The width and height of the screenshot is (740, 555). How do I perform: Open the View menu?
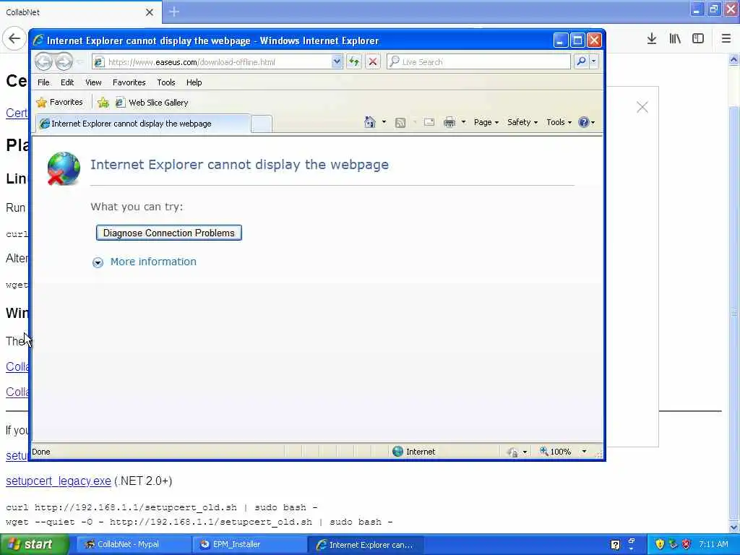(x=93, y=82)
